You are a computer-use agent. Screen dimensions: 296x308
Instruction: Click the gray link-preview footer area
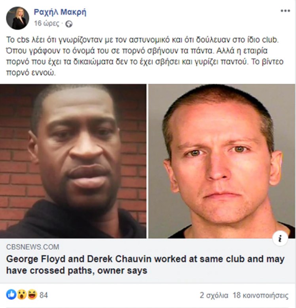coord(148,261)
